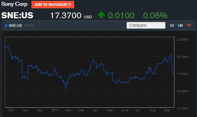Click the 2014 axis label
197x117 pixels.
(x=55, y=110)
